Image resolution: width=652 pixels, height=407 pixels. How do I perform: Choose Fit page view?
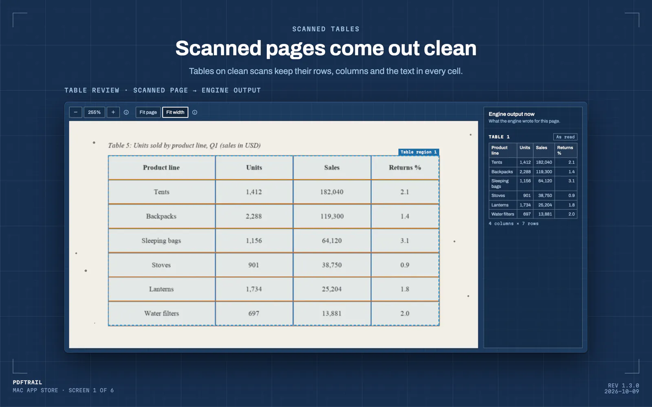(148, 112)
